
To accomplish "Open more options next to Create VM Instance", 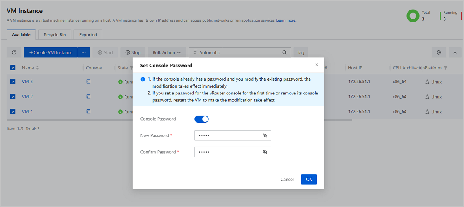I will point(84,52).
